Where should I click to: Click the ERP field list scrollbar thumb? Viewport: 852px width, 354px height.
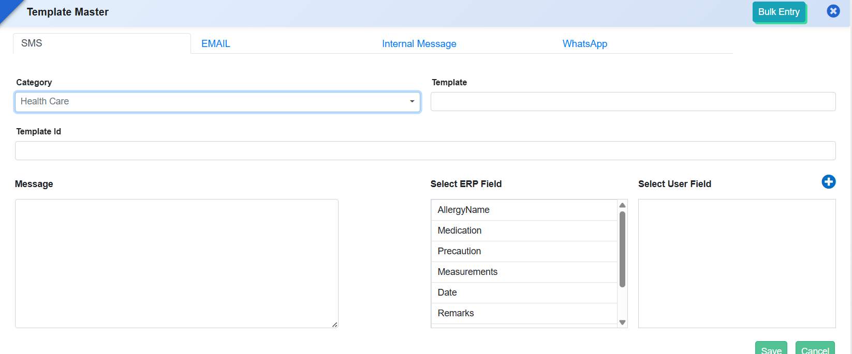[x=622, y=249]
